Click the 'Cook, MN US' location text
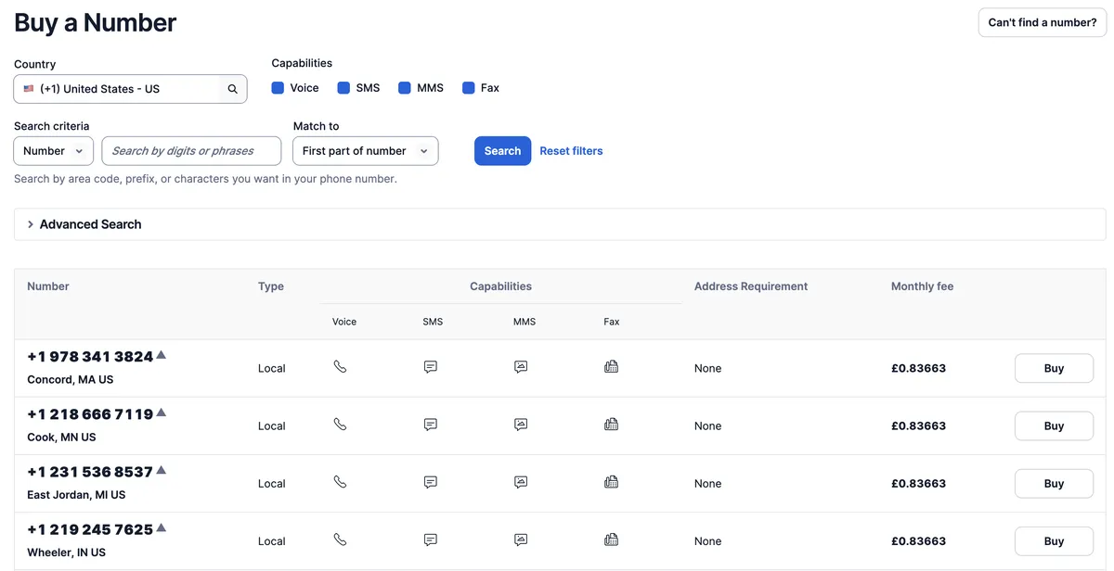The image size is (1114, 571). tap(61, 438)
